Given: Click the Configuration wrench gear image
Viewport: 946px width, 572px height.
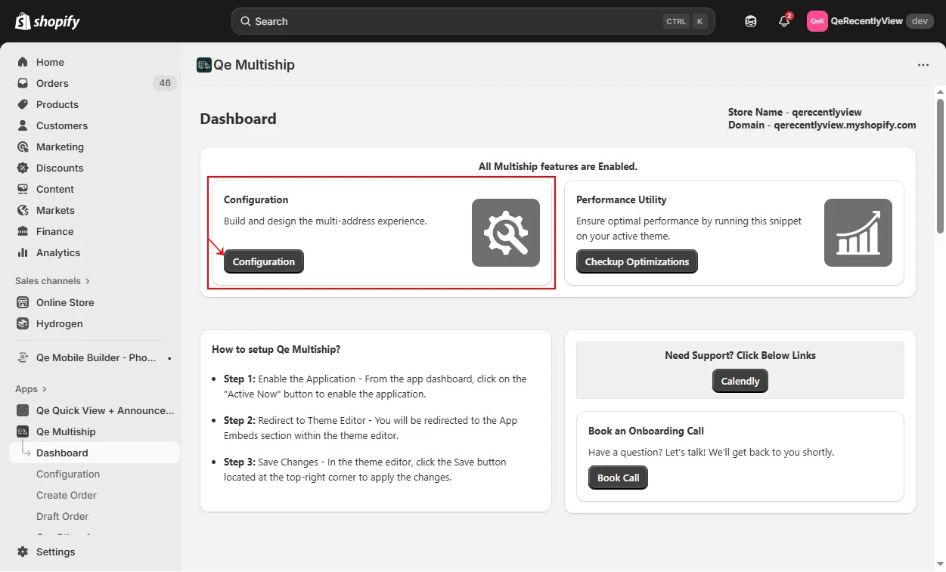Looking at the screenshot, I should (506, 233).
